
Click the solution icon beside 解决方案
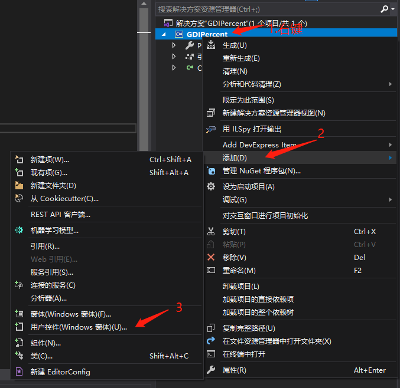pyautogui.click(x=168, y=23)
